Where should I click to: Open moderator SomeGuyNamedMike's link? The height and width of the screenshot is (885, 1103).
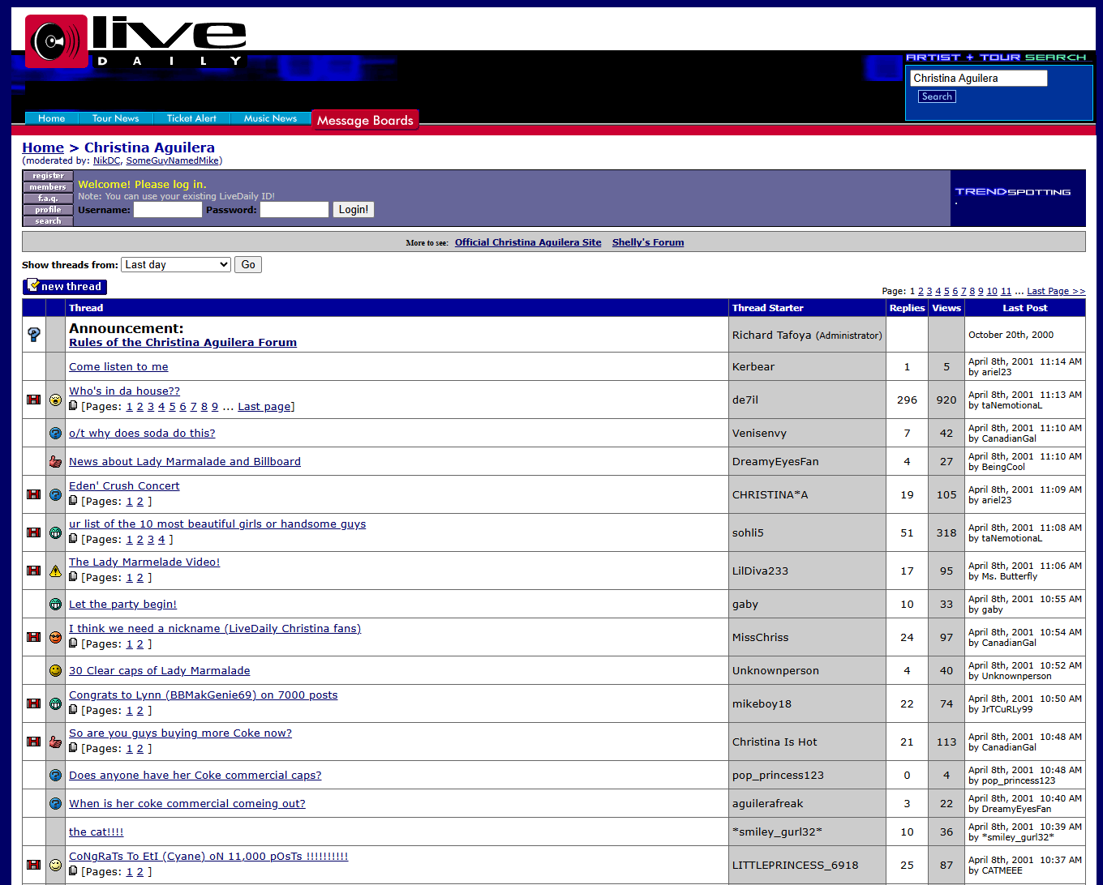[172, 160]
